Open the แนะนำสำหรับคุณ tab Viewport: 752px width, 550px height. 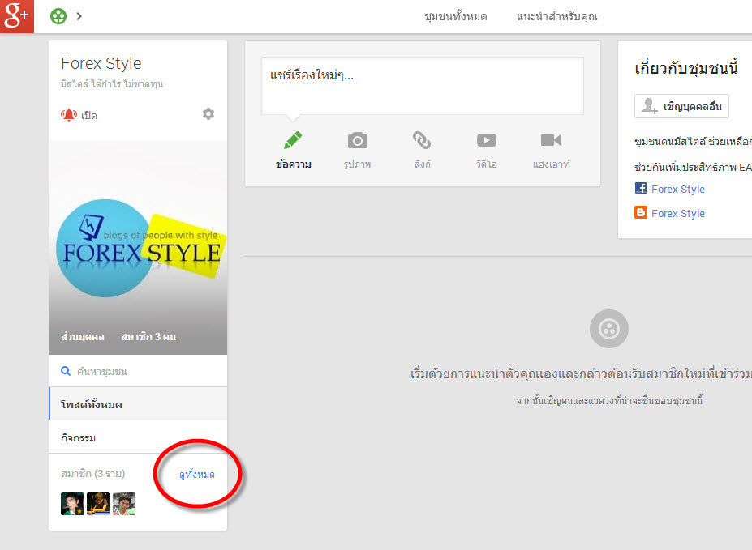pos(556,17)
